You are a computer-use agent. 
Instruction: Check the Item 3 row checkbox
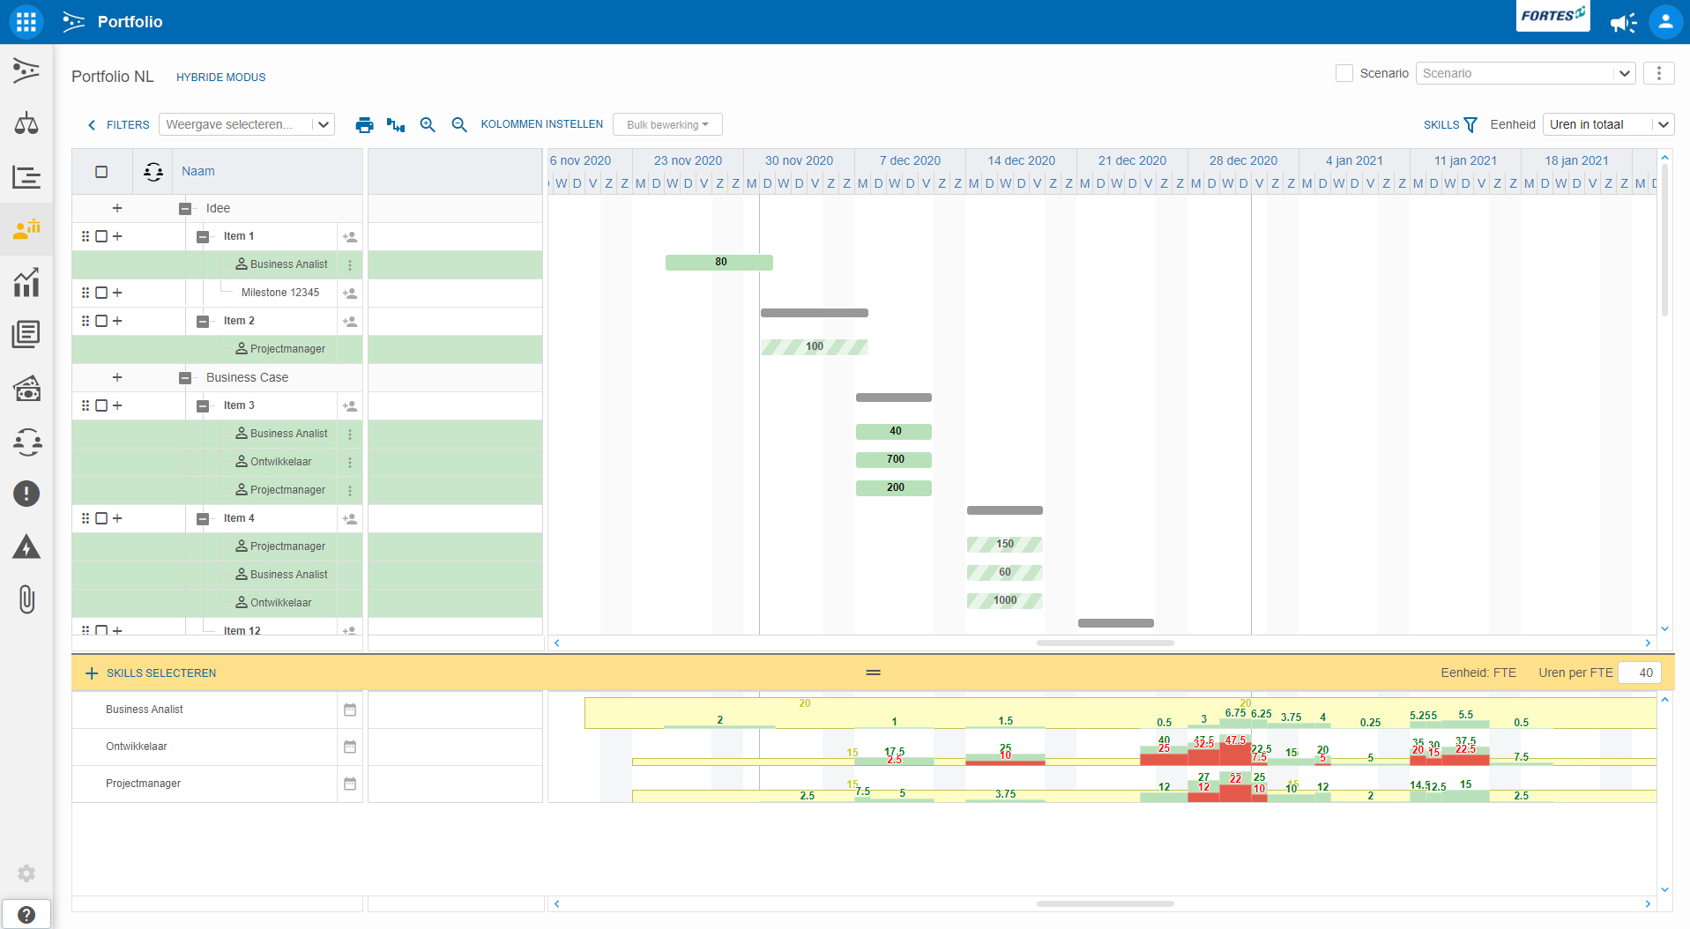[101, 406]
